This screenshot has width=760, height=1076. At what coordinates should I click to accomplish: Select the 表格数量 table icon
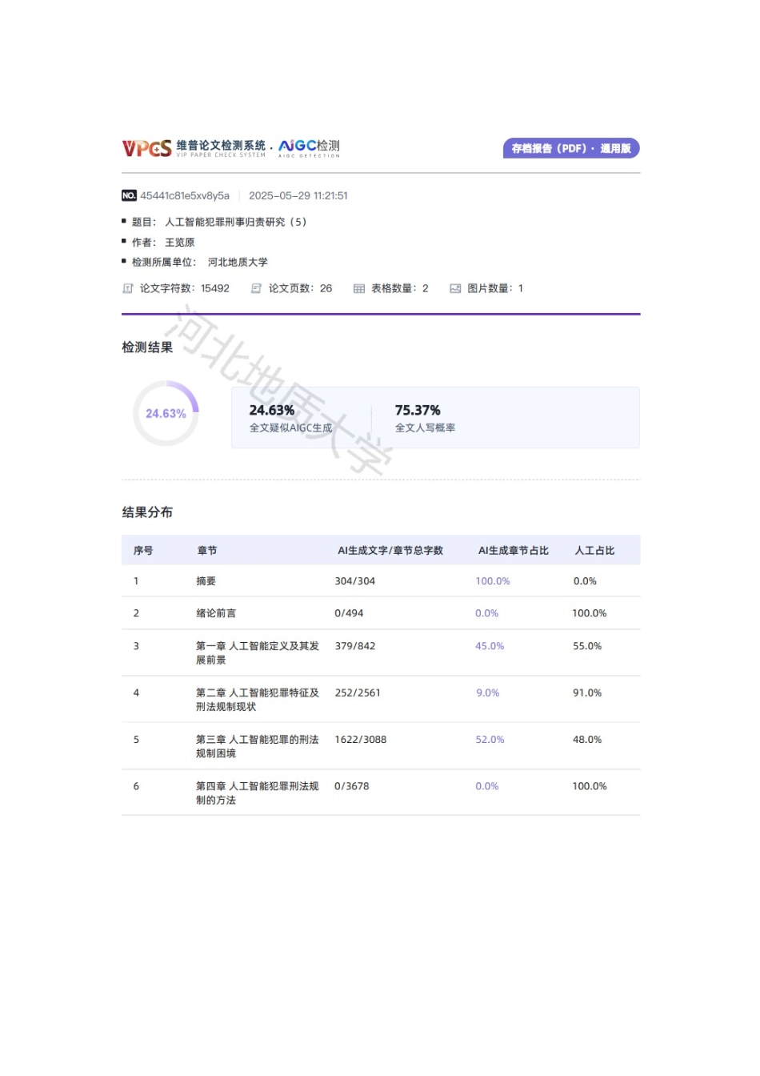point(358,288)
